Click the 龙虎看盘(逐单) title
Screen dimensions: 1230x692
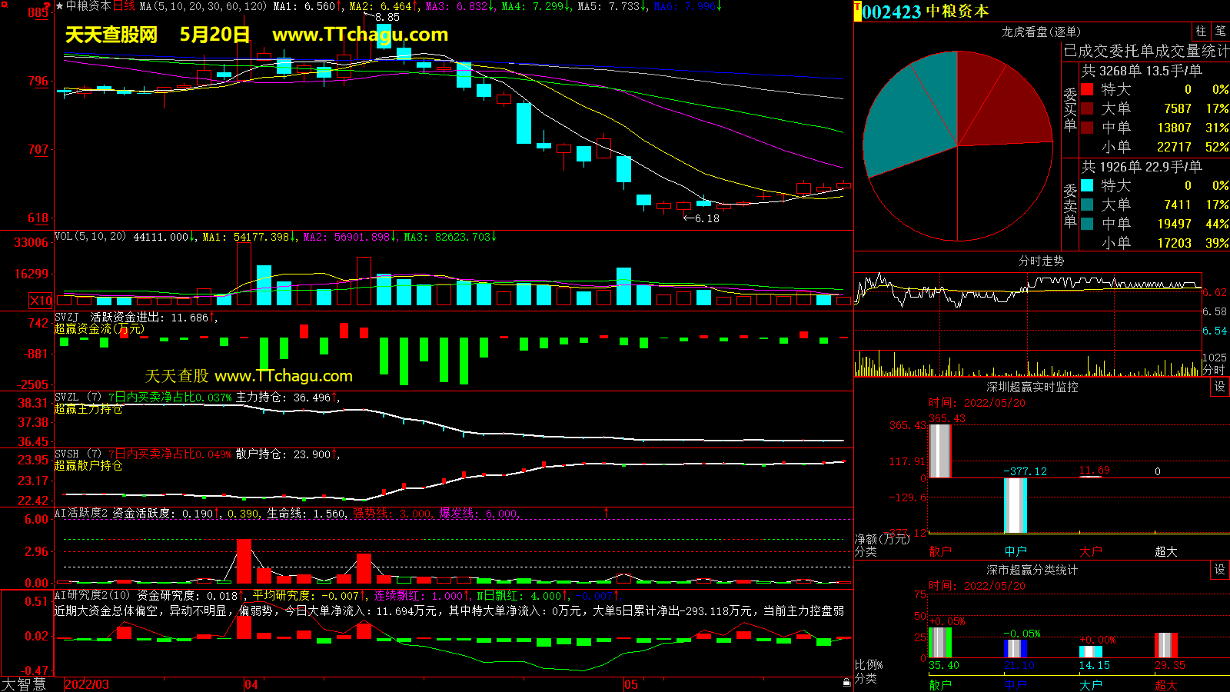click(1041, 32)
